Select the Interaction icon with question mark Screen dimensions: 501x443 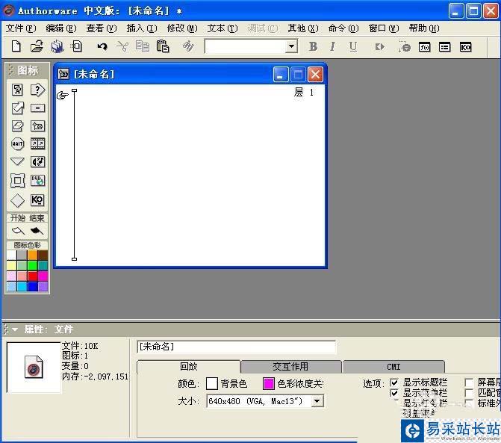37,90
